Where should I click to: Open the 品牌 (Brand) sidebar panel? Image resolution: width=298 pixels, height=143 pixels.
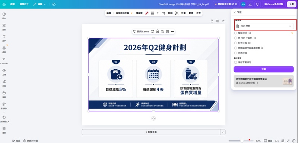pos(4,50)
